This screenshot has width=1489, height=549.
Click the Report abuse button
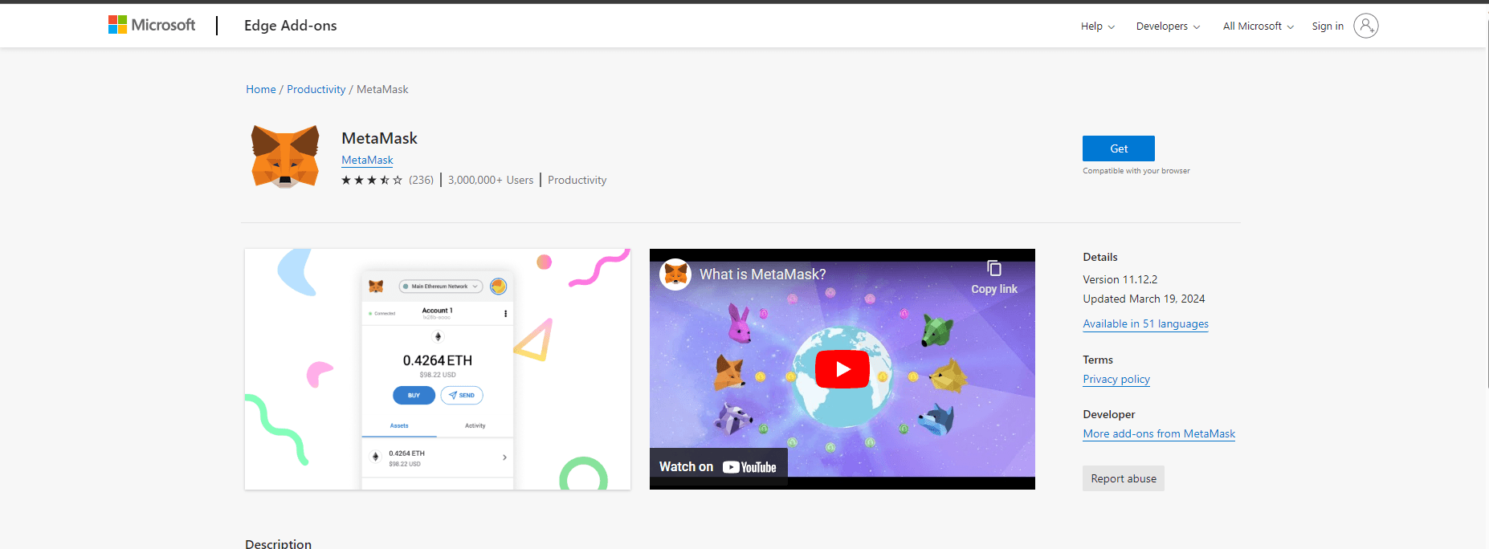point(1124,478)
